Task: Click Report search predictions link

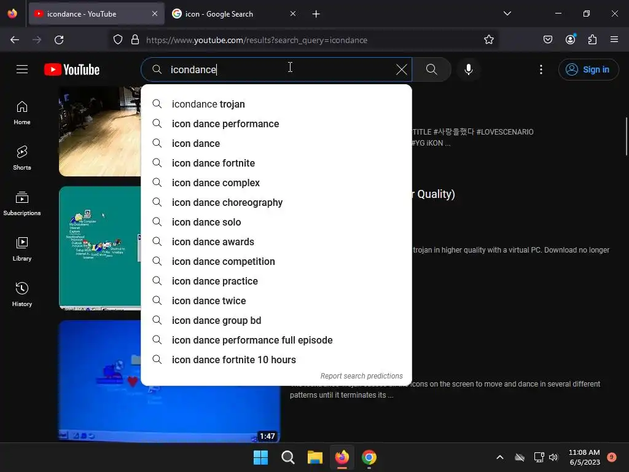Action: [361, 376]
